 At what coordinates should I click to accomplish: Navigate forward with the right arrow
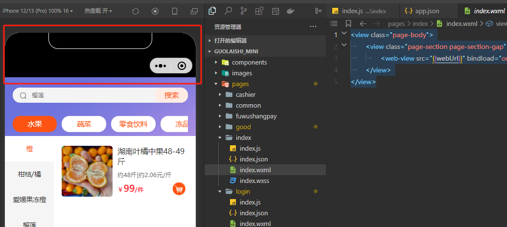(377, 23)
